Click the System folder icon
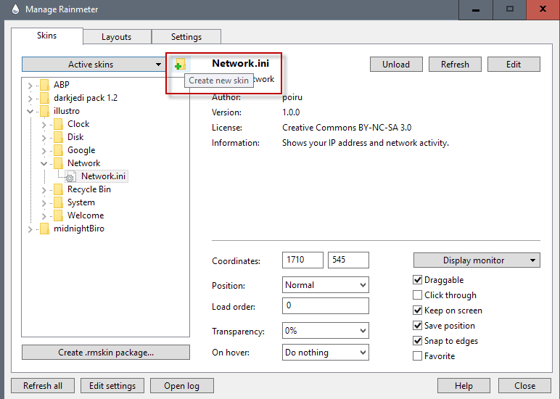 pos(58,202)
